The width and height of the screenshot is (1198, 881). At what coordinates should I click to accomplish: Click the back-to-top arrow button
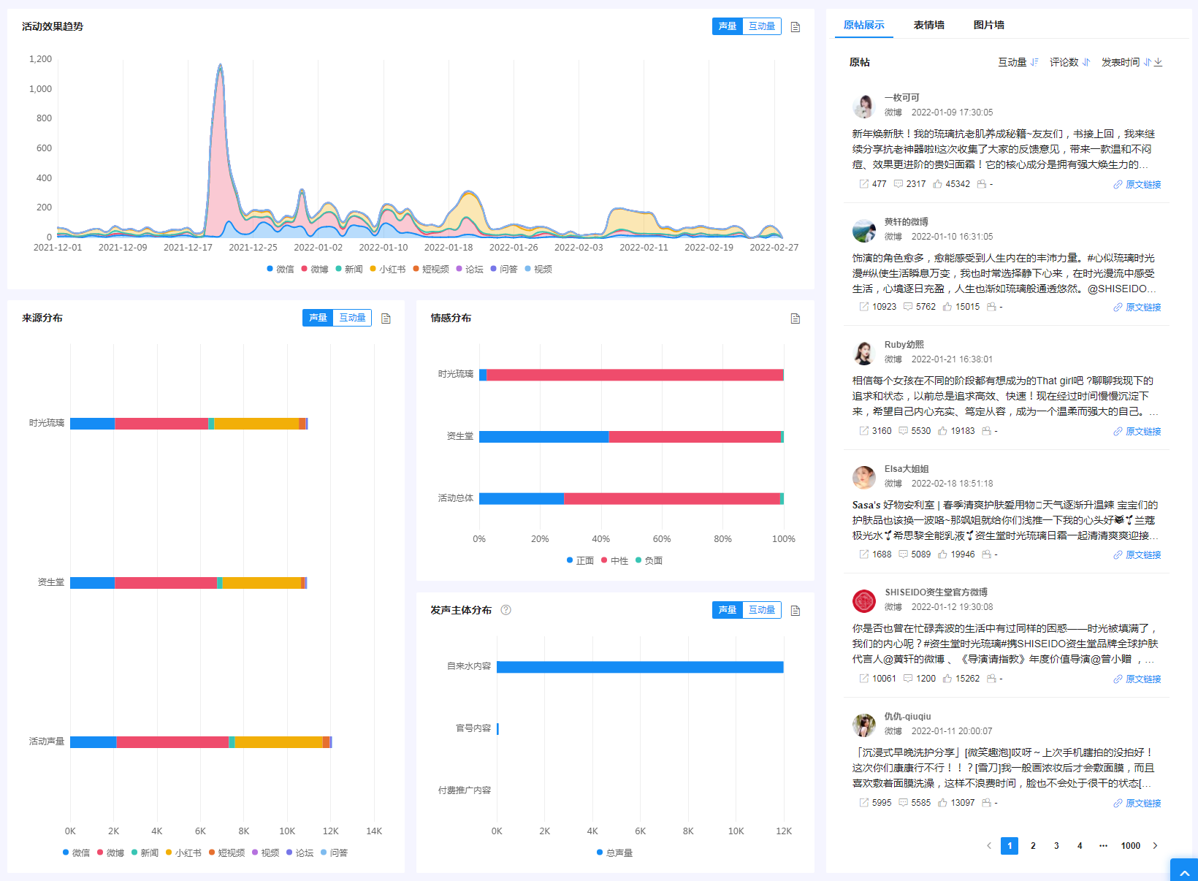coord(1184,871)
